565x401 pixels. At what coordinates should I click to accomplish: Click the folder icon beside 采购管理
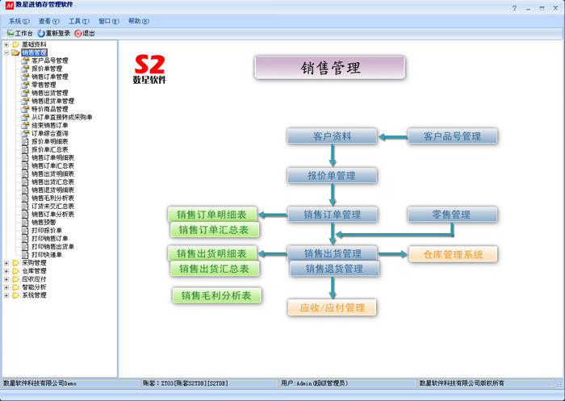tap(15, 263)
